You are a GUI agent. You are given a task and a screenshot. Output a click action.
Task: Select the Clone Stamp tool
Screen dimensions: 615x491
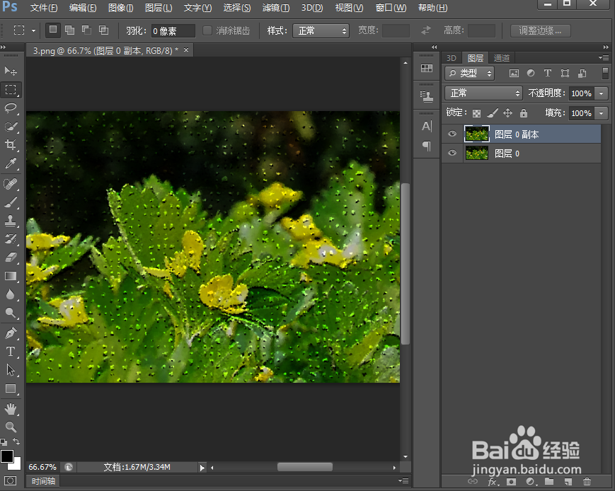tap(11, 221)
